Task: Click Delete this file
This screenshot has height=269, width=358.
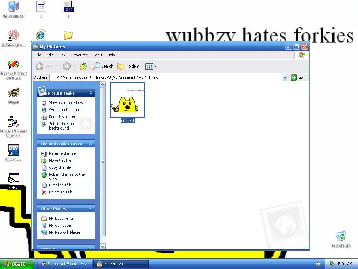Action: point(61,192)
